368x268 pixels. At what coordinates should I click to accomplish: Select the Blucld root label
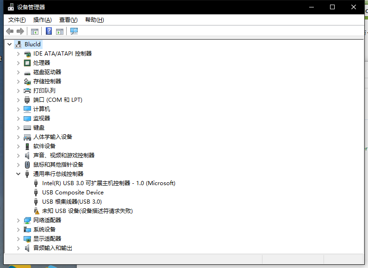32,44
